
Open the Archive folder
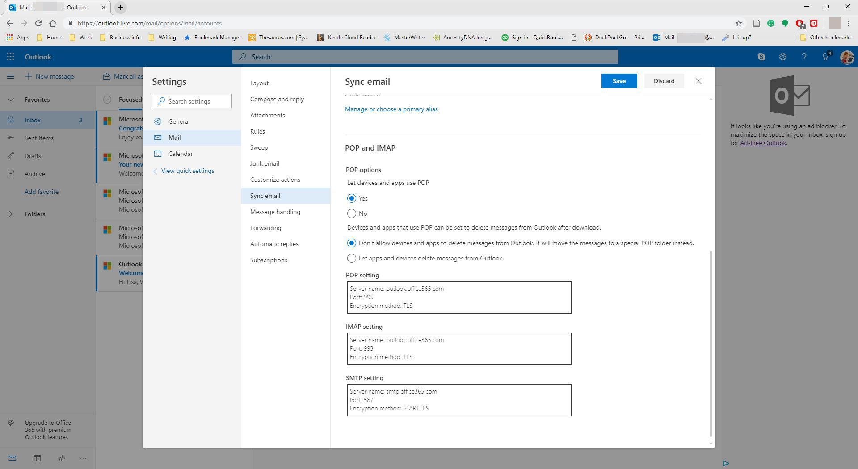47,174
